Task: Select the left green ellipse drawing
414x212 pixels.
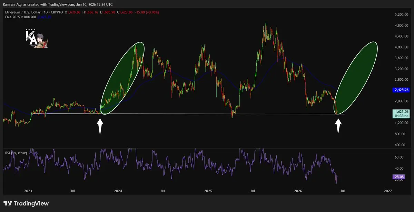Action: pyautogui.click(x=122, y=78)
